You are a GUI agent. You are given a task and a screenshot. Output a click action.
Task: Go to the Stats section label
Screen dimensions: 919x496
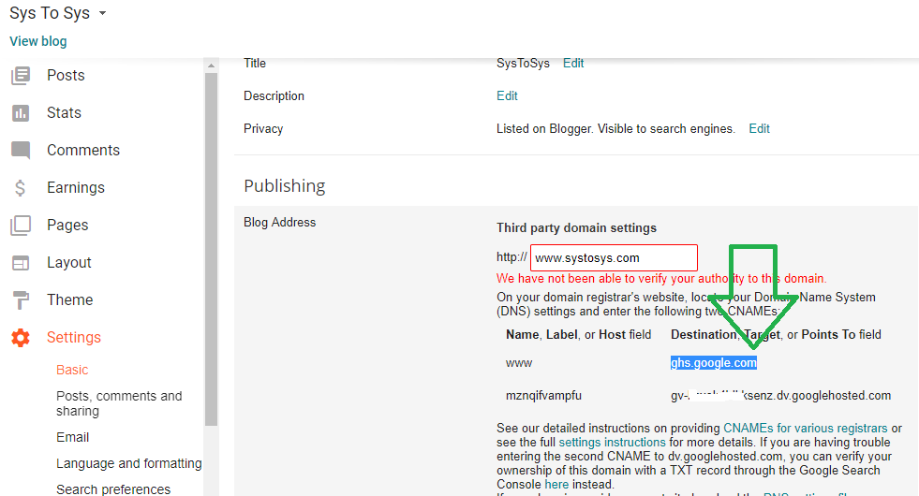pyautogui.click(x=64, y=113)
